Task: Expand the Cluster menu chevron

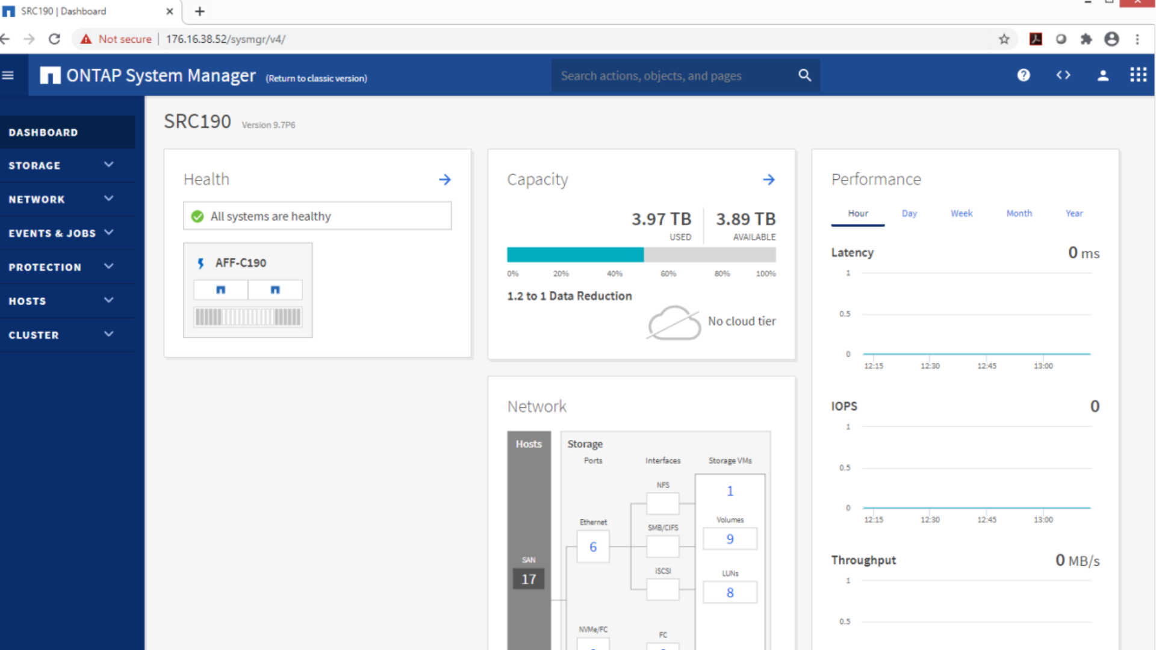Action: point(108,333)
